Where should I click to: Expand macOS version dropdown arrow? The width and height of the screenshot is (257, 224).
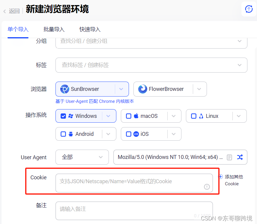(x=174, y=116)
